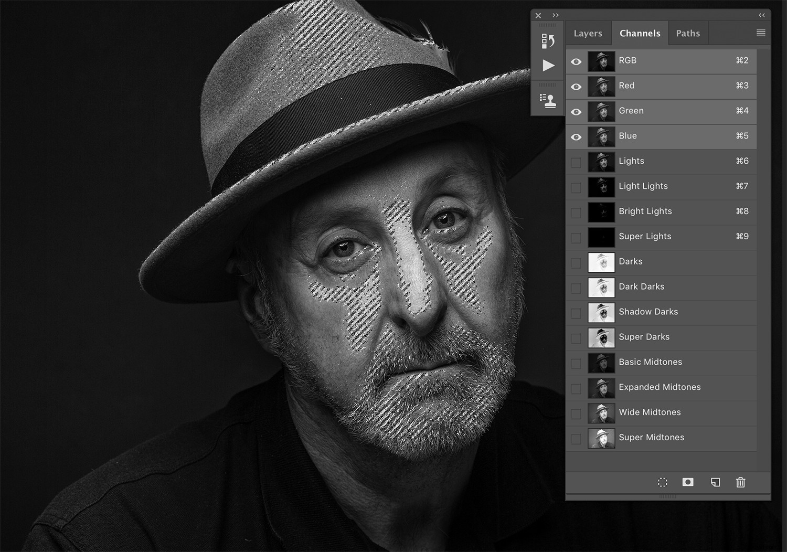Image resolution: width=787 pixels, height=552 pixels.
Task: Switch to the Layers tab
Action: click(588, 33)
